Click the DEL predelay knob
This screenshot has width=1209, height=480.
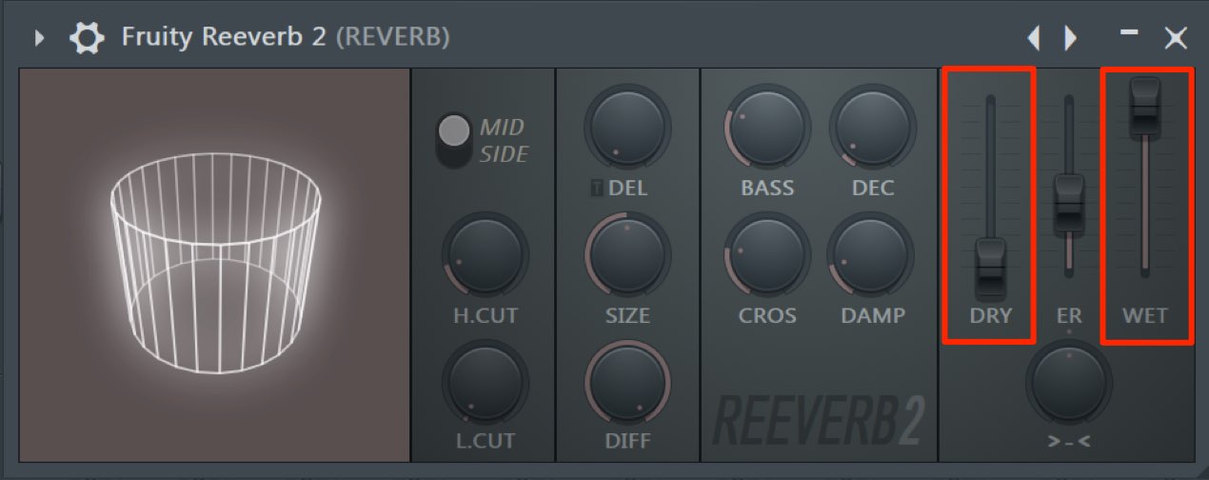[x=627, y=127]
